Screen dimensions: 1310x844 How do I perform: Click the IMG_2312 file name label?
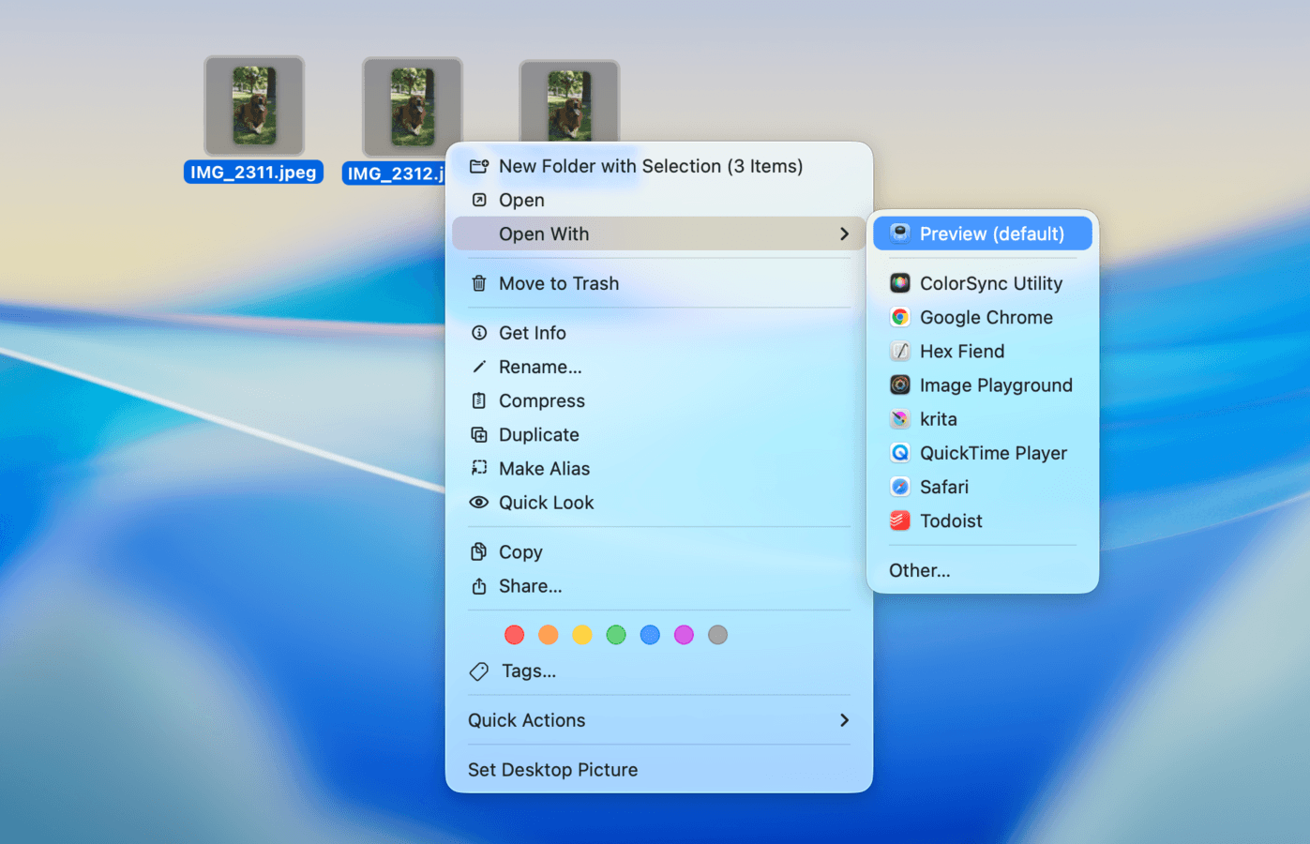394,173
